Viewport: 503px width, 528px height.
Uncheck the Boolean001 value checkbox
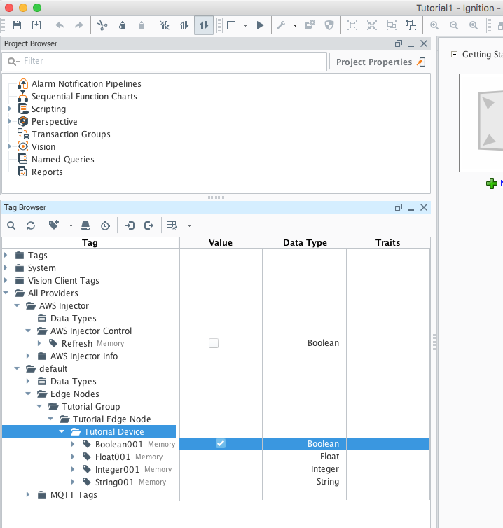221,444
